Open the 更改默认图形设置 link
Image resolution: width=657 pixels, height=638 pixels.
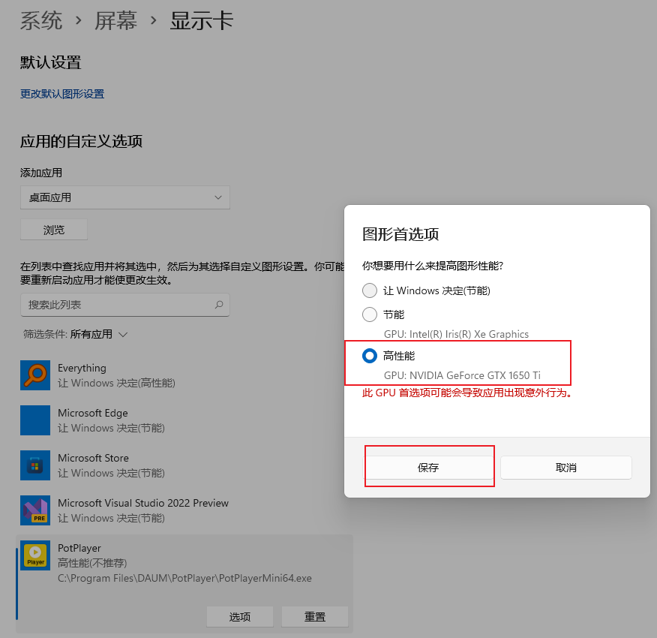click(x=62, y=94)
